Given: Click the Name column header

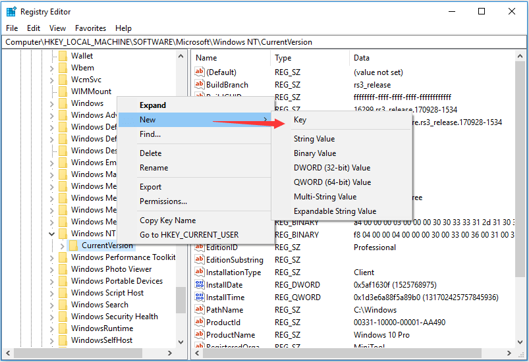Looking at the screenshot, I should pyautogui.click(x=231, y=58).
